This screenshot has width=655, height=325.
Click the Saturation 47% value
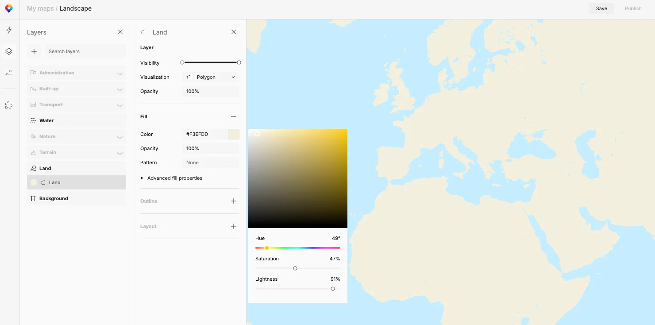(x=335, y=259)
